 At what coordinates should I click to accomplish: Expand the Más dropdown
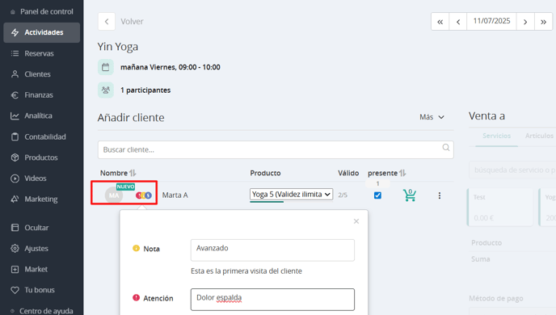pyautogui.click(x=432, y=117)
